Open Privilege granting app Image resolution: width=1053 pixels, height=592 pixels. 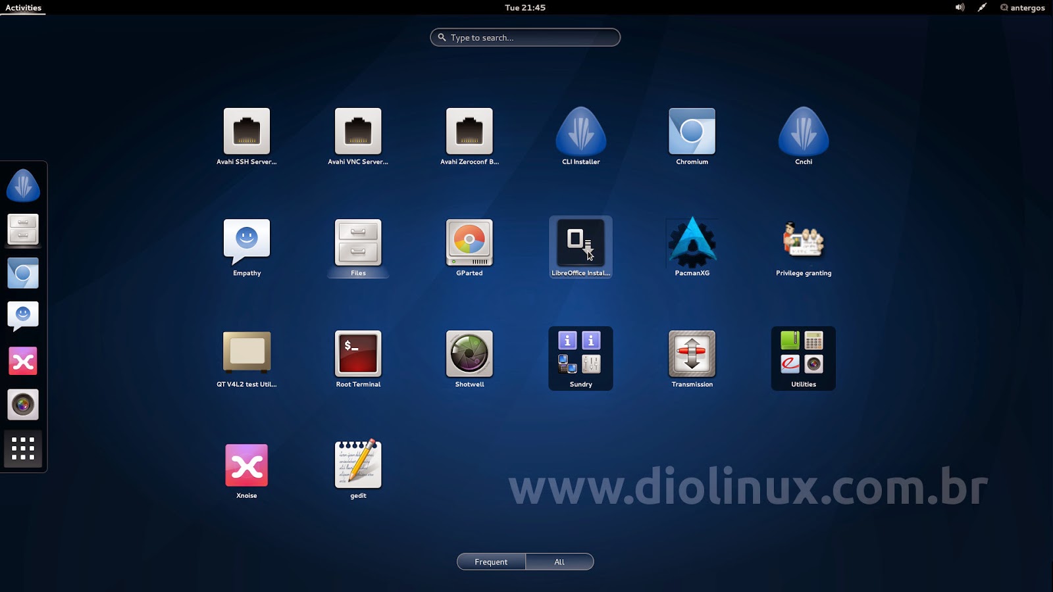(x=804, y=248)
